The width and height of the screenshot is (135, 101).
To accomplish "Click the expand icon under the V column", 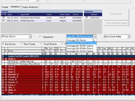I will point(118,54).
